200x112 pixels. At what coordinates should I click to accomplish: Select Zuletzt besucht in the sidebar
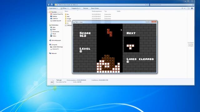56,21
